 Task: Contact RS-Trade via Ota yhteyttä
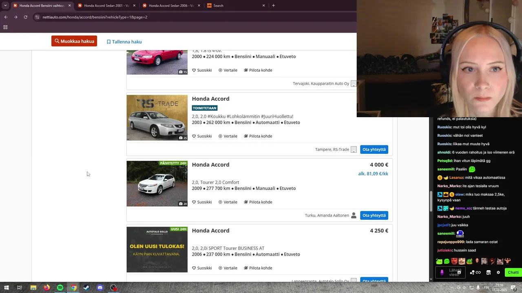coord(374,149)
